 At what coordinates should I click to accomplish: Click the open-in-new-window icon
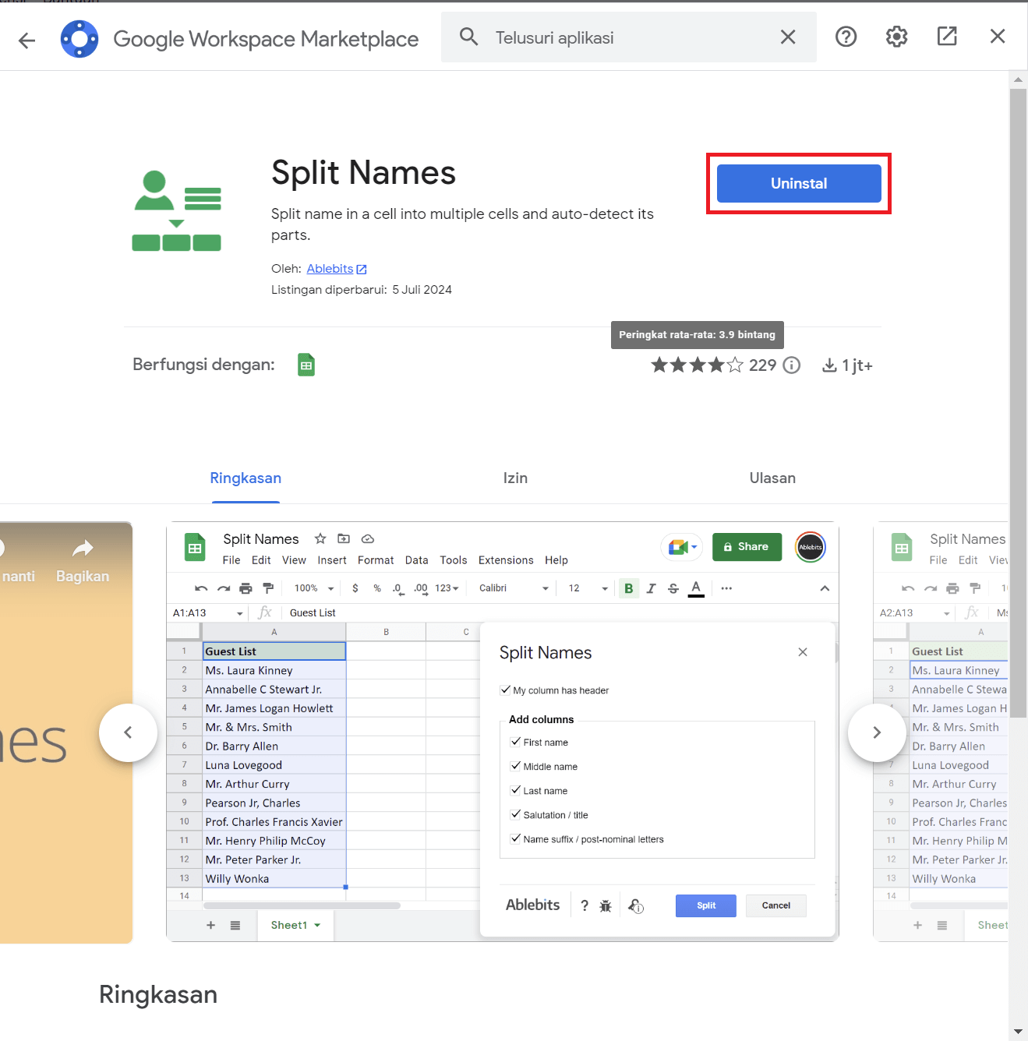pos(947,36)
